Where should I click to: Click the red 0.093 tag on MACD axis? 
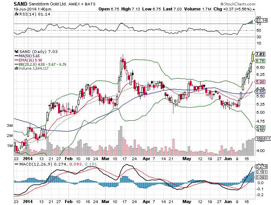coord(261,178)
